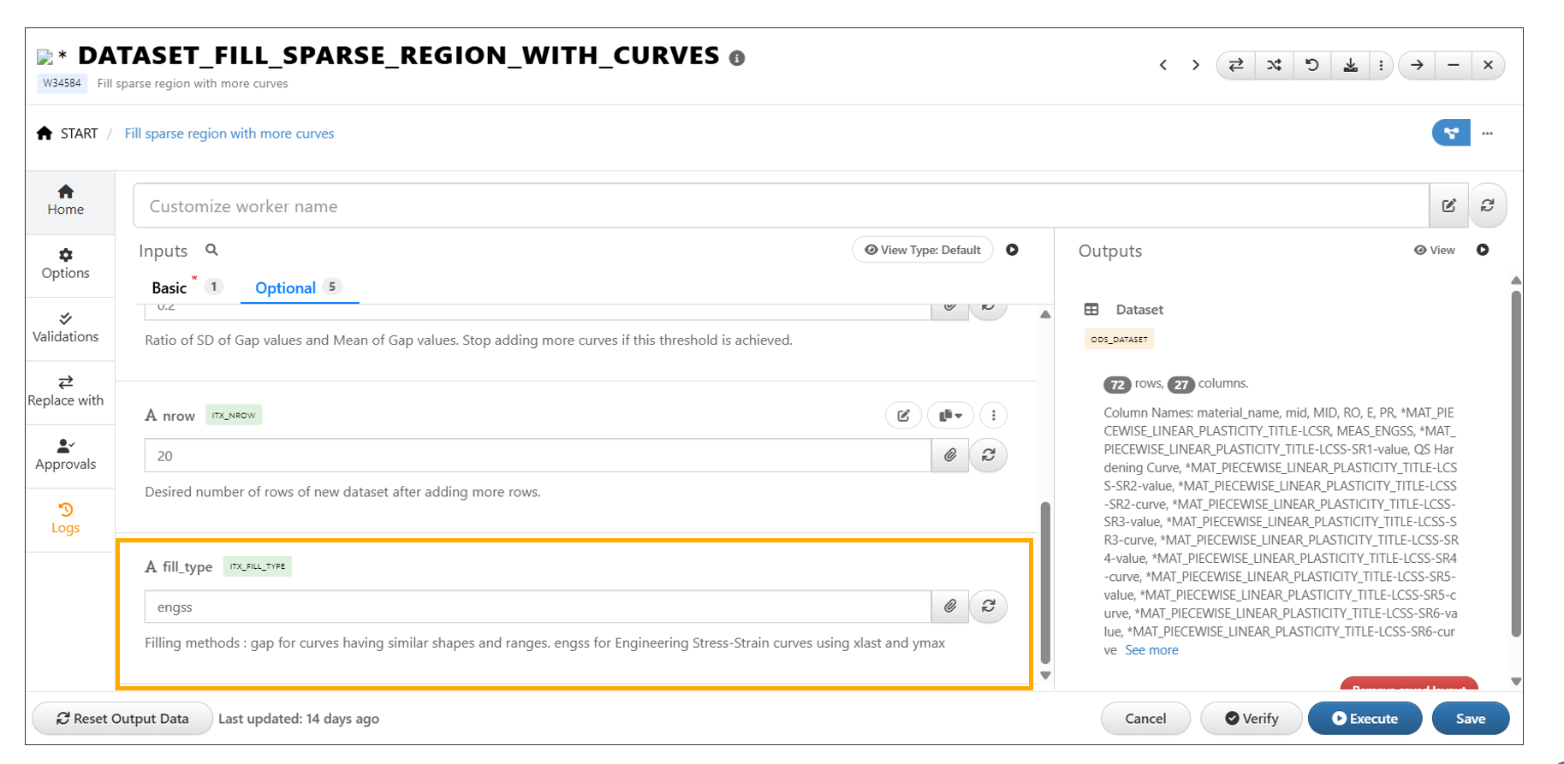Click the undo/revert arrow icon in header

[x=1311, y=65]
